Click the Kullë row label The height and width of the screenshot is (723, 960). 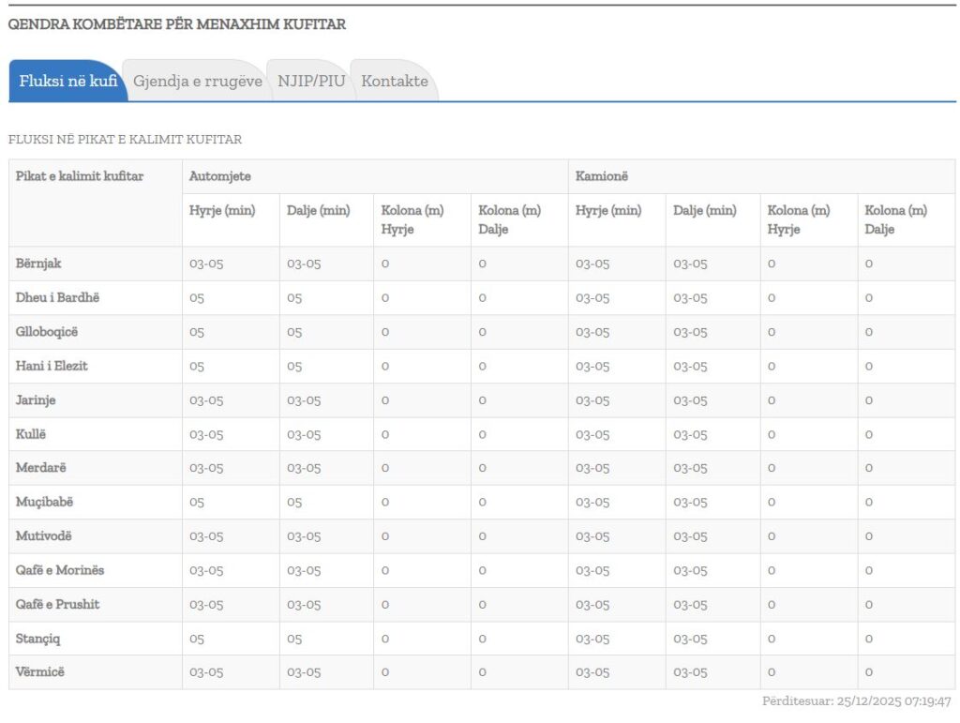31,434
